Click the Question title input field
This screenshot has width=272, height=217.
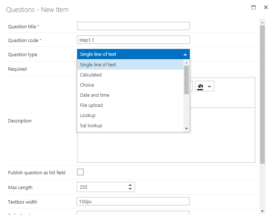(133, 26)
